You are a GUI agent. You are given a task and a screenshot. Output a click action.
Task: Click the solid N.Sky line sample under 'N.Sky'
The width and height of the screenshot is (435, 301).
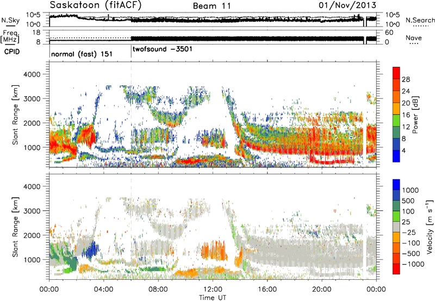10,26
